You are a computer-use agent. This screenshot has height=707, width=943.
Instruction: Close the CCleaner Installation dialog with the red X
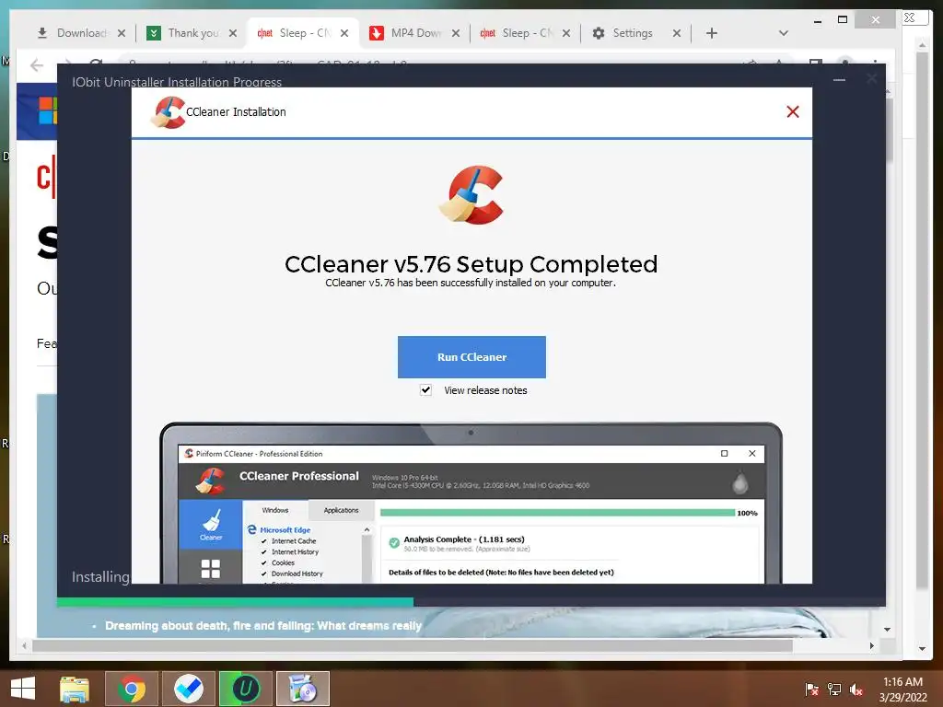[793, 111]
